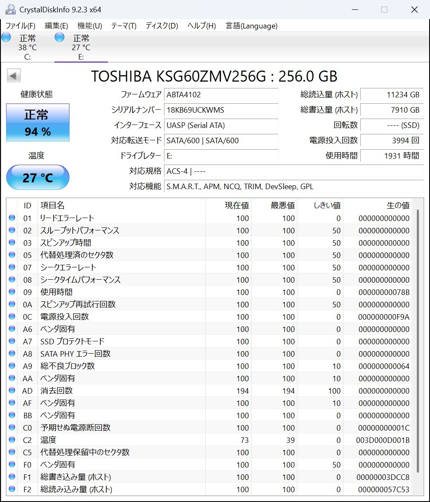
Task: Click status orb of row 08 シークタイムパフォーマンス
Action: pyautogui.click(x=12, y=280)
